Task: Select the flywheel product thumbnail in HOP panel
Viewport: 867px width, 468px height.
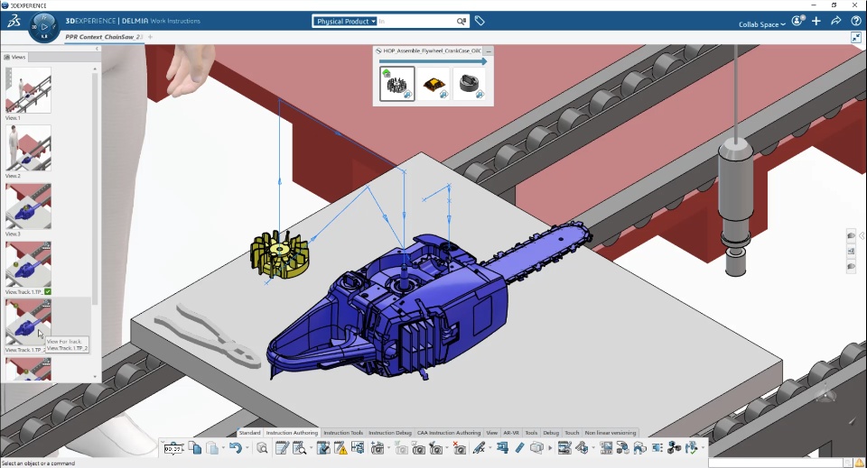Action: 397,83
